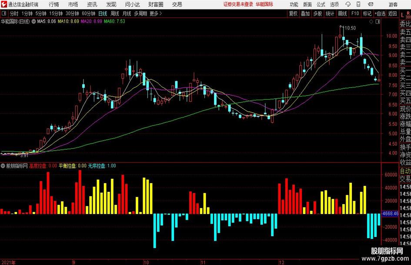Click 证券交易未登录 login link
This screenshot has width=411, height=265.
[x=238, y=4]
